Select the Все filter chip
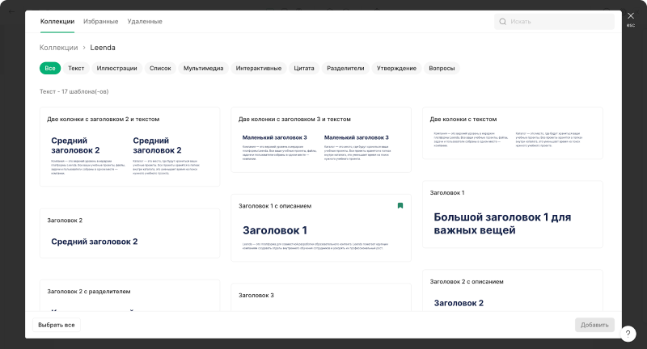 click(50, 69)
